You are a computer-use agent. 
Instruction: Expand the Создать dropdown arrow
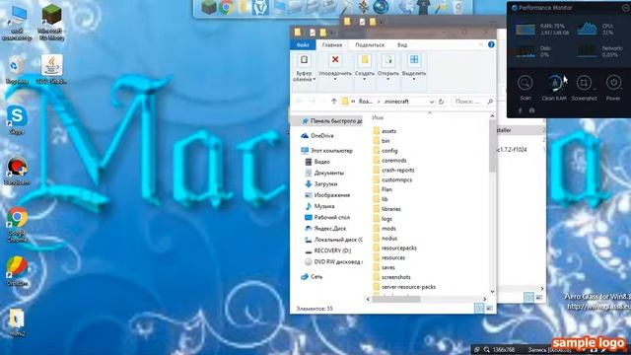[x=365, y=79]
